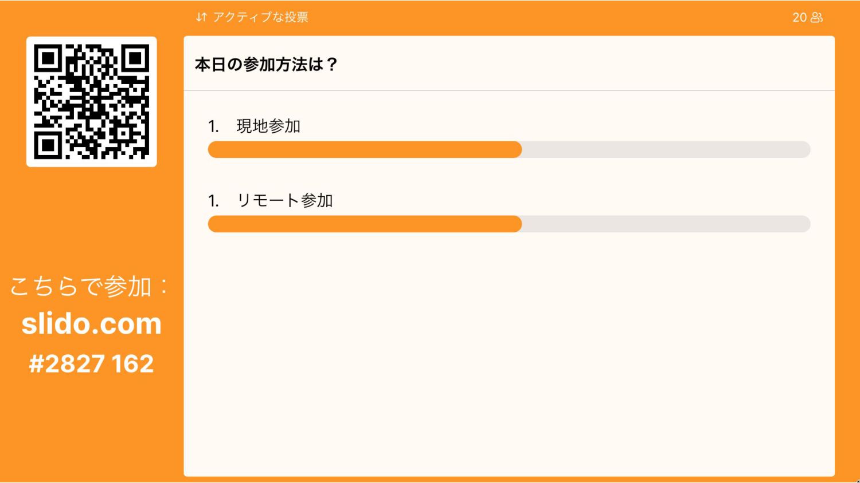Screen dimensions: 860x483
Task: Click the rank number beside リモート参加
Action: pos(213,201)
